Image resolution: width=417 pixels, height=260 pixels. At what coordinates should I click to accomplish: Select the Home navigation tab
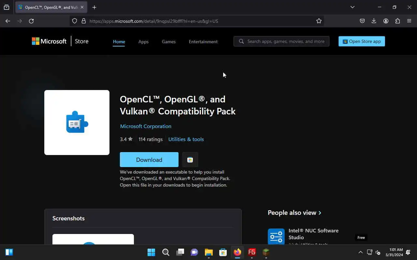[x=119, y=42]
